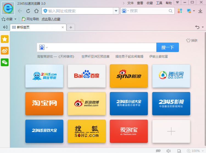This screenshot has width=206, height=153.
Task: Open the 搜狐 SOHU.com tile
Action: click(87, 131)
